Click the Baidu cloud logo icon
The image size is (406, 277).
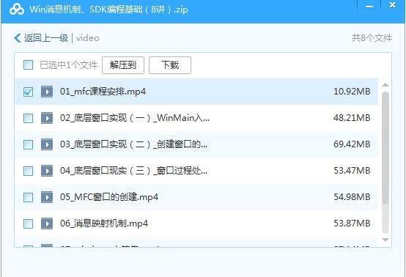pyautogui.click(x=17, y=9)
